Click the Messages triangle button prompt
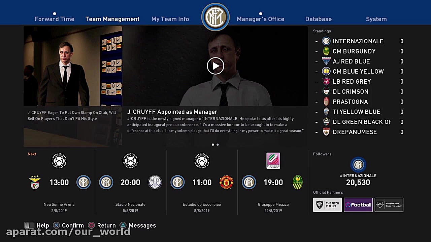 click(138, 226)
